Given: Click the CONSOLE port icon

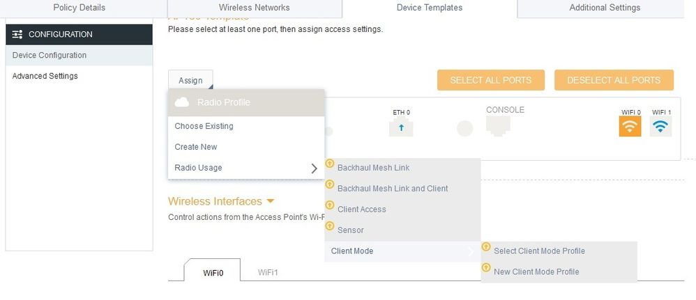Looking at the screenshot, I should tap(498, 126).
